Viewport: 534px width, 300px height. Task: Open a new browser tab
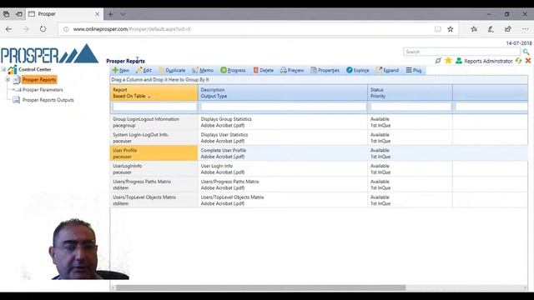pos(110,14)
